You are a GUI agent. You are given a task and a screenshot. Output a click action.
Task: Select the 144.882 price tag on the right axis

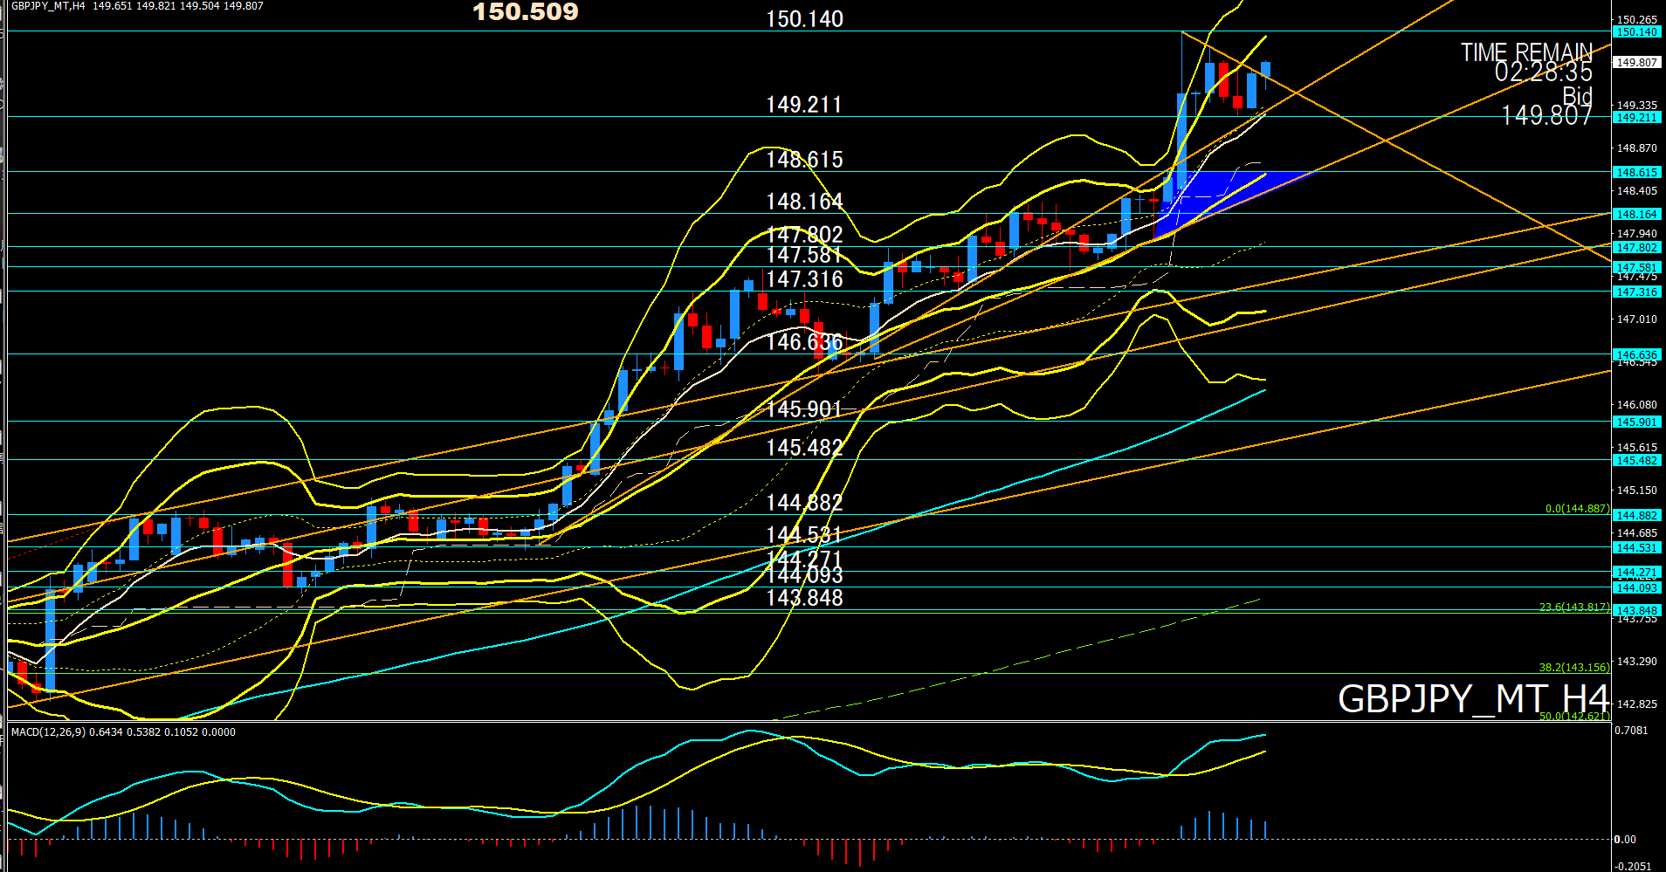point(1636,516)
